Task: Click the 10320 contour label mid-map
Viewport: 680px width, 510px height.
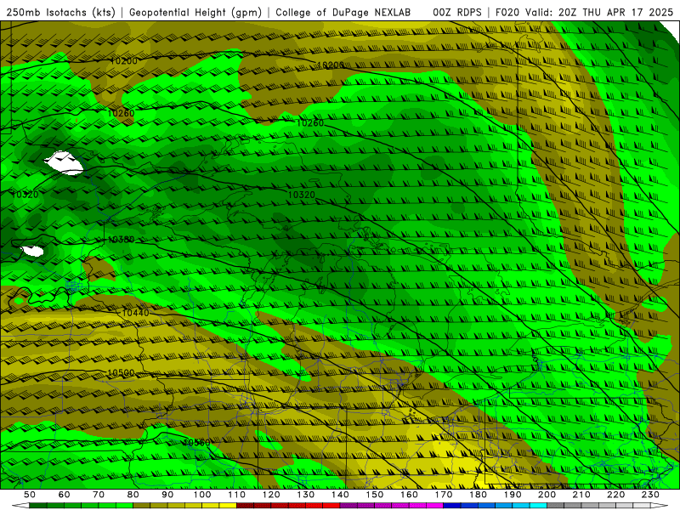Action: [x=302, y=195]
